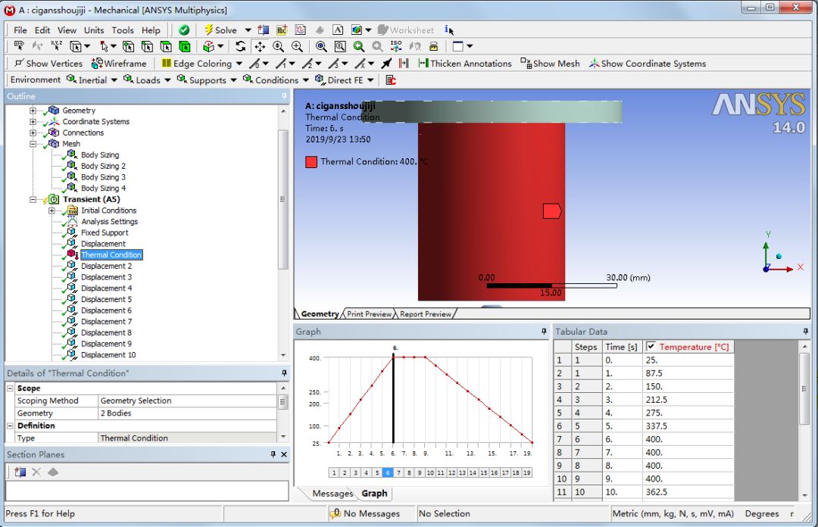Collapse the Mesh tree node

pyautogui.click(x=33, y=144)
